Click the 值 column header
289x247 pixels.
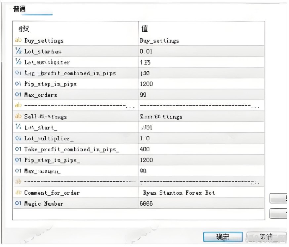coord(144,28)
